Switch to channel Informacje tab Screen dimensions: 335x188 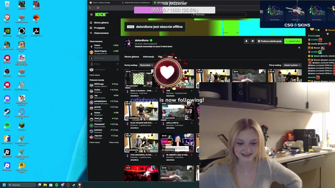coord(148,57)
